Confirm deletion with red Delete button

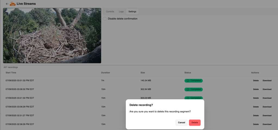pos(195,123)
